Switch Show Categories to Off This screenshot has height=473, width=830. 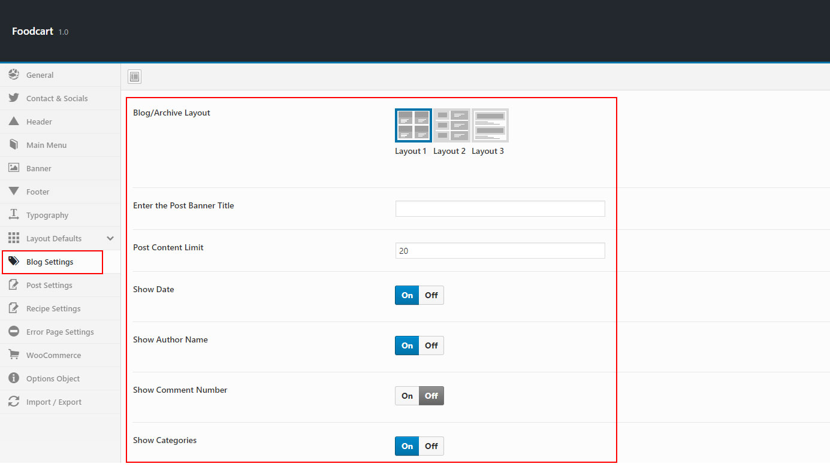431,446
